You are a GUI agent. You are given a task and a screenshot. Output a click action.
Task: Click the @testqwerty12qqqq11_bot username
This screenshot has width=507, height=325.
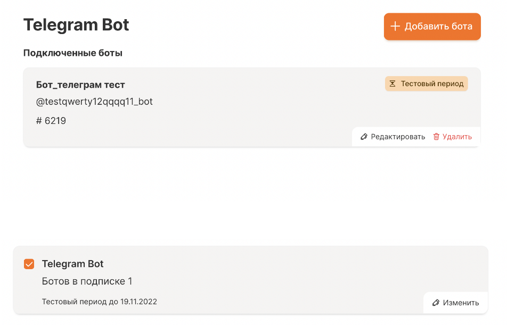pos(94,102)
